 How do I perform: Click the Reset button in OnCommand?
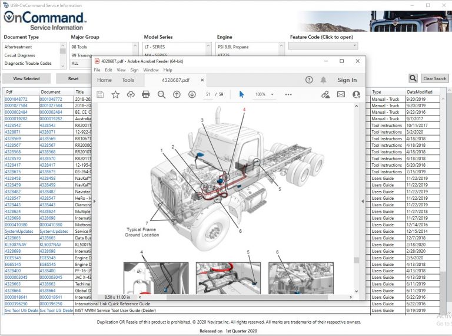coord(73,78)
